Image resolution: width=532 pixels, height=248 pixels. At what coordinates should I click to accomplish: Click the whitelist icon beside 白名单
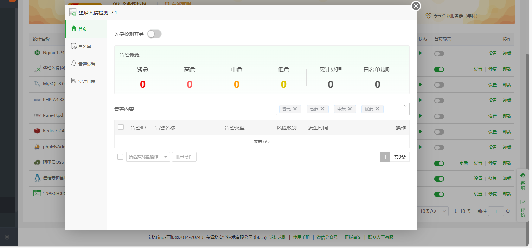tap(74, 46)
